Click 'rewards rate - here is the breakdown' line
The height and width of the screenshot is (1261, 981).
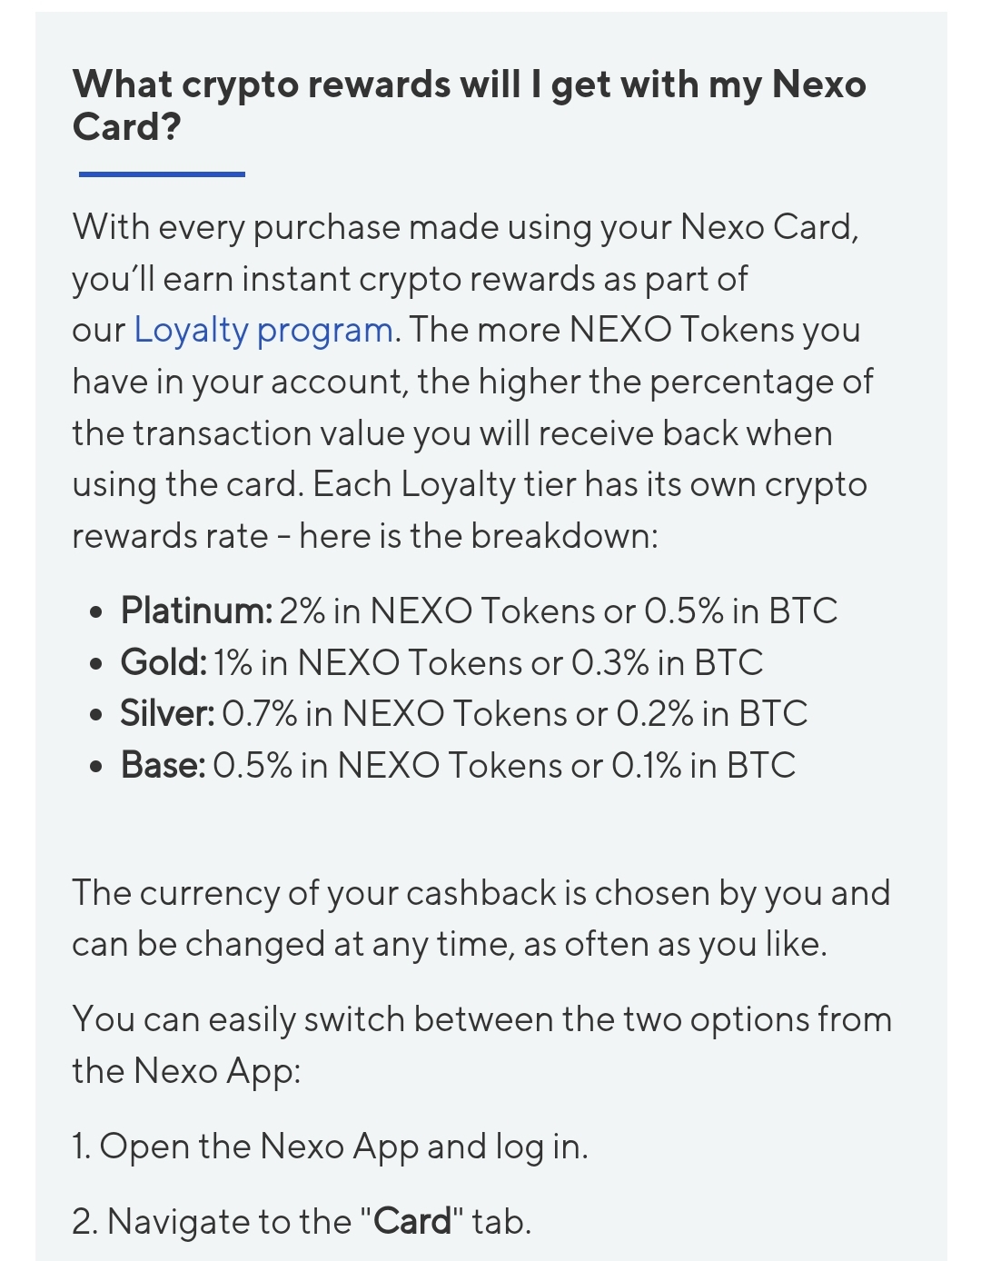[x=365, y=536]
